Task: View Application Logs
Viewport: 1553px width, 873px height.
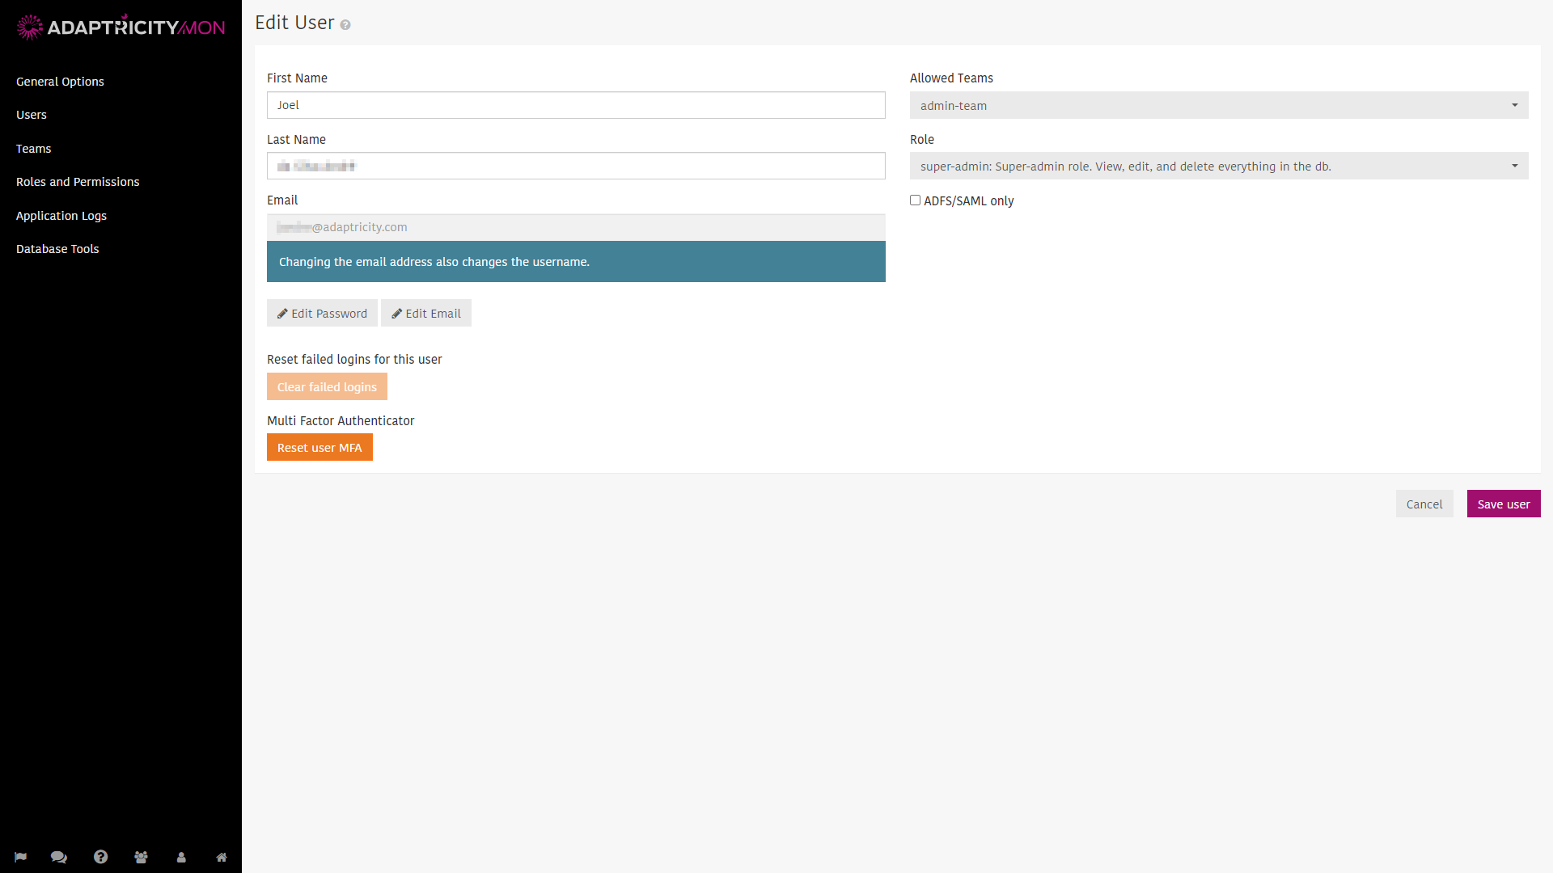Action: coord(61,216)
